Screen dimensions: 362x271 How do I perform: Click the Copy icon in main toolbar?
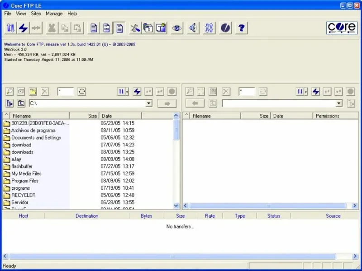tap(64, 28)
